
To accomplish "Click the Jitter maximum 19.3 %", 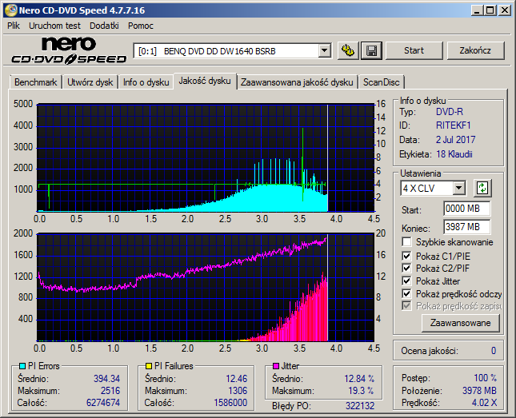I will click(x=361, y=391).
